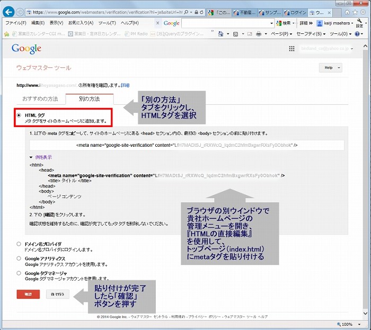
Task: Go back with the blue Back arrow
Action: click(x=9, y=12)
